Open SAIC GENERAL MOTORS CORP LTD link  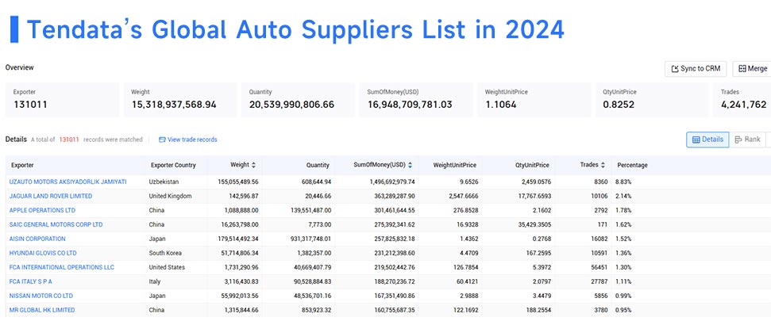[x=56, y=224]
